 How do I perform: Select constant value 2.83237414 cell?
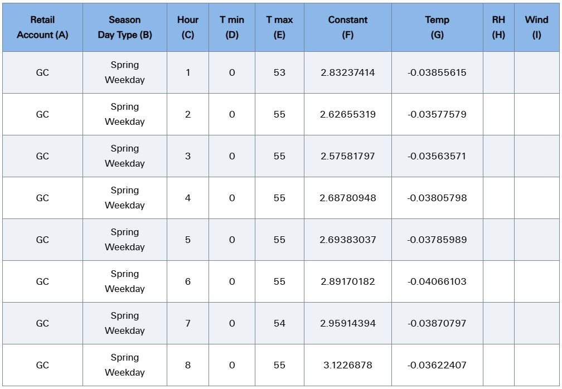(348, 72)
